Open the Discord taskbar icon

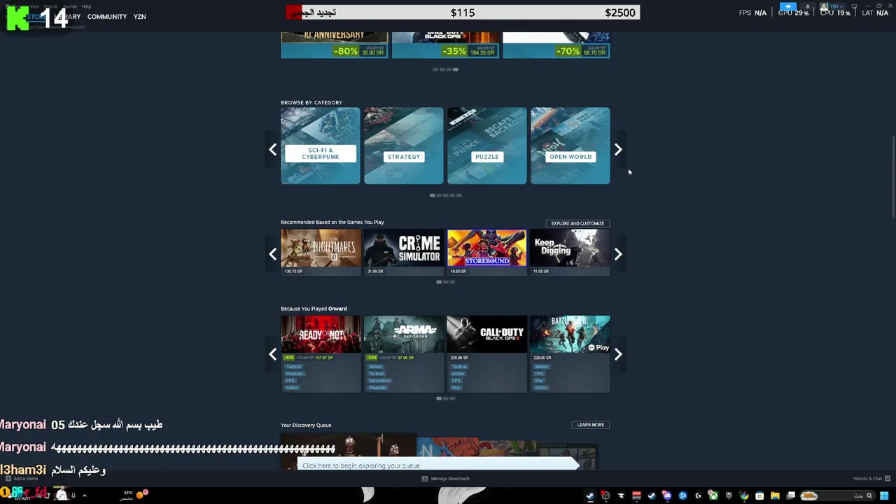(667, 496)
